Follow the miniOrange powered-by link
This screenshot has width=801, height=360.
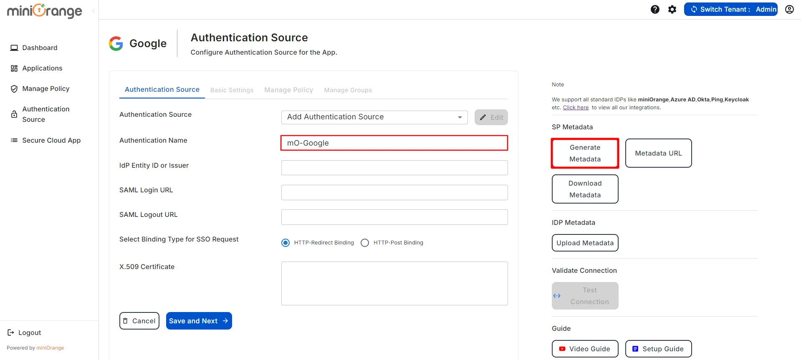tap(50, 348)
